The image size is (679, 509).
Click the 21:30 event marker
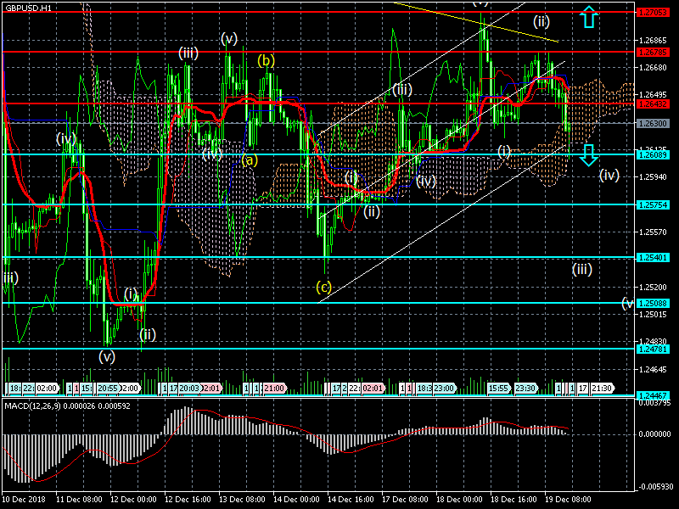602,388
